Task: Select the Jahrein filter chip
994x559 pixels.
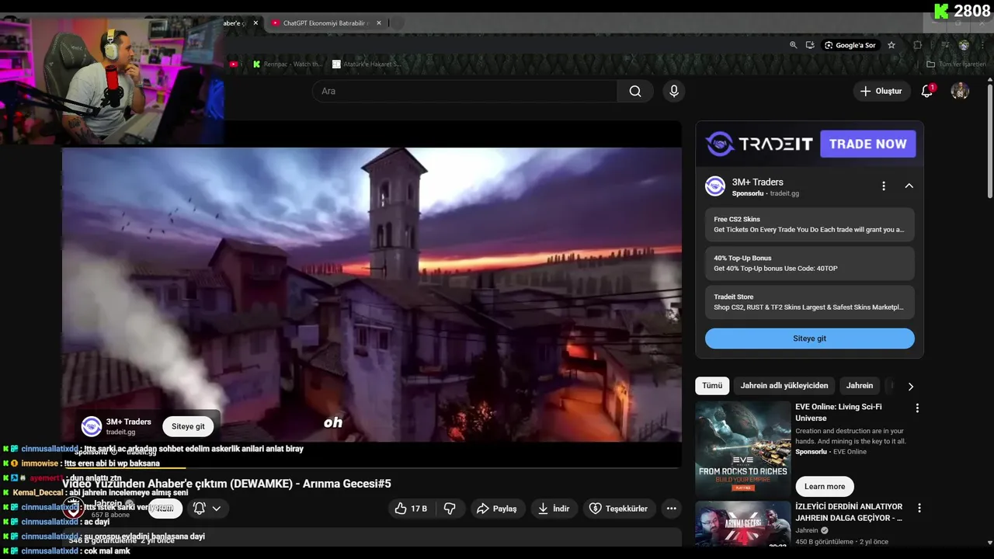Action: (860, 386)
